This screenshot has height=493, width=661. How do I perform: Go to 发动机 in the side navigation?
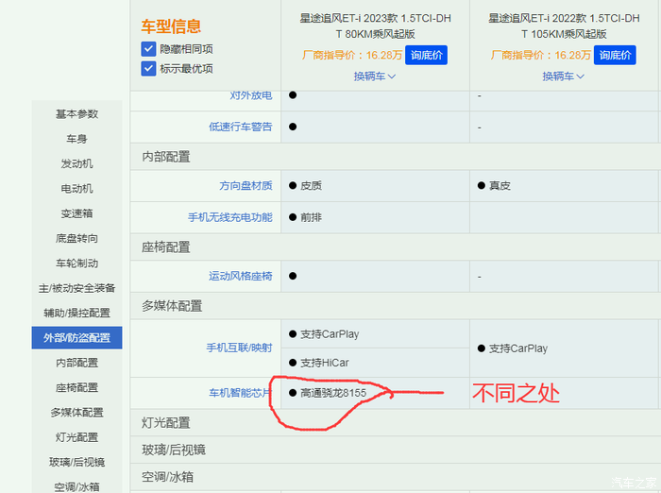pyautogui.click(x=76, y=163)
